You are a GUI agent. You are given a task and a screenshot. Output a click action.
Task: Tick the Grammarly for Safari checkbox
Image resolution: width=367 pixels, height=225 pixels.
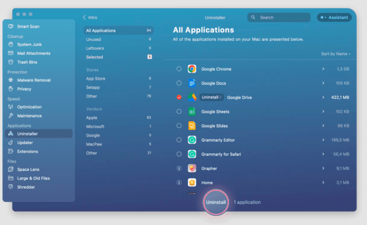tap(179, 154)
